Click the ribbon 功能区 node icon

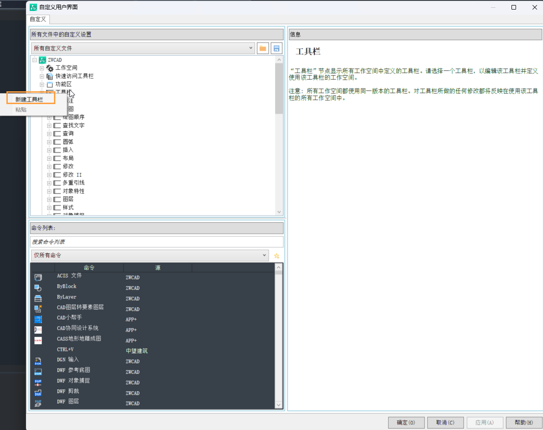tap(50, 84)
